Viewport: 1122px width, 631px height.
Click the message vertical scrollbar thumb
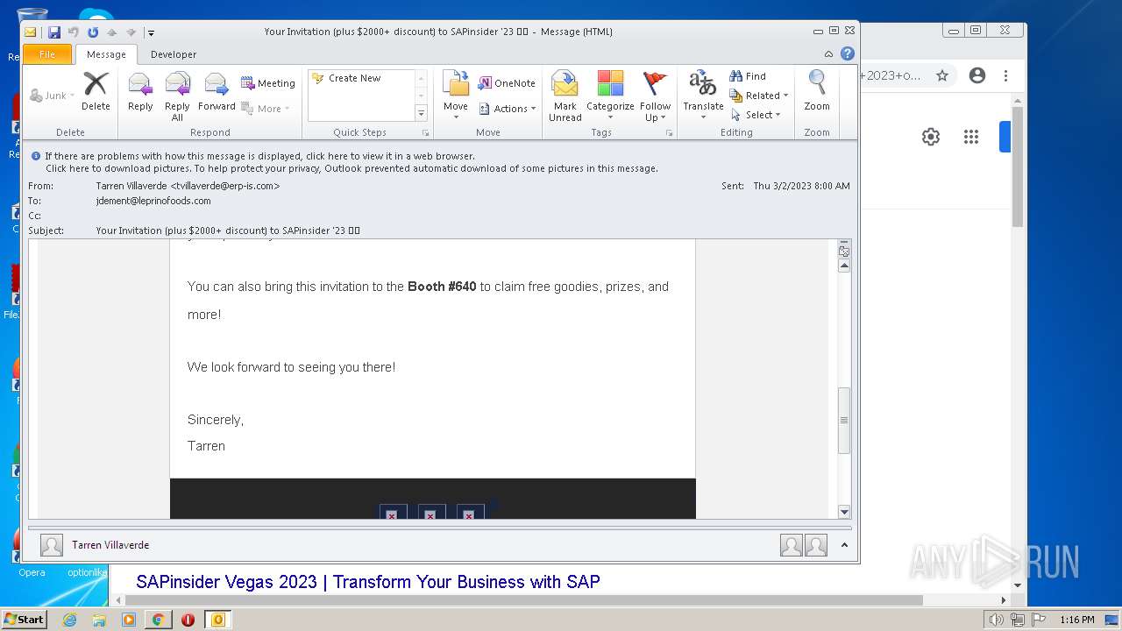point(844,421)
